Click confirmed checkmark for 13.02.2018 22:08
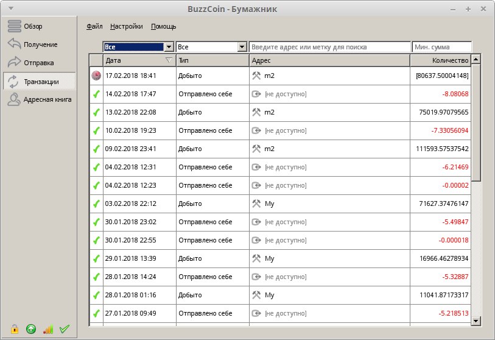This screenshot has height=340, width=495. point(96,112)
